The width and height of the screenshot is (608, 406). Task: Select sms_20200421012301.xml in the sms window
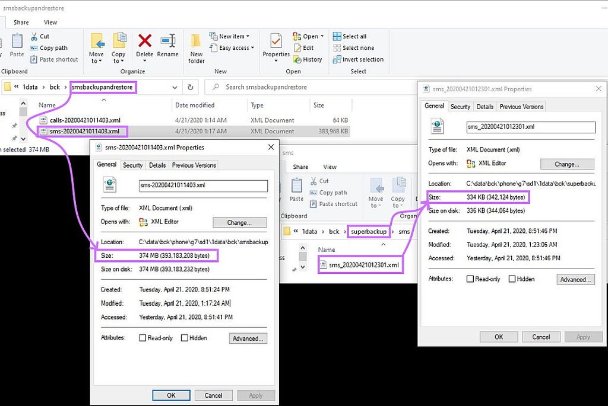tap(360, 265)
